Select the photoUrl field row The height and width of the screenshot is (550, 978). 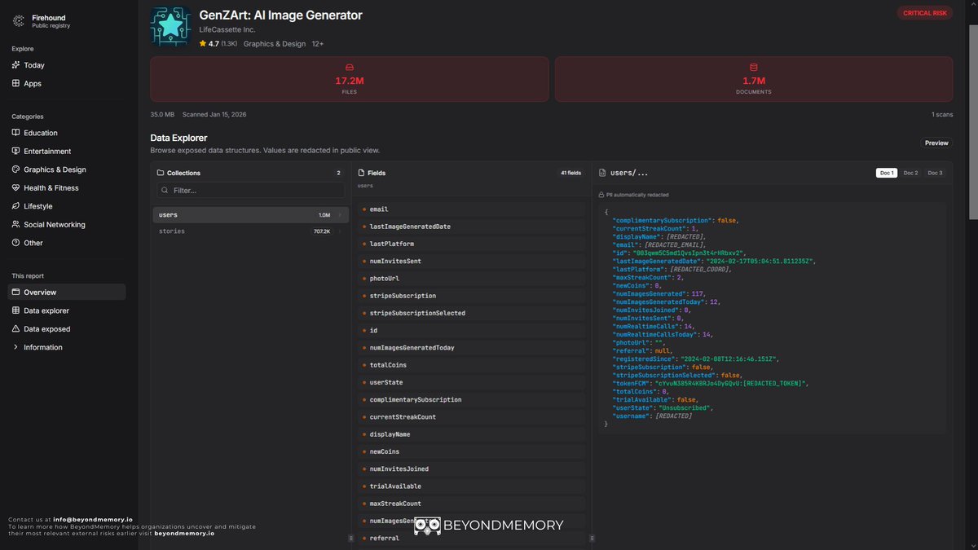click(x=471, y=279)
